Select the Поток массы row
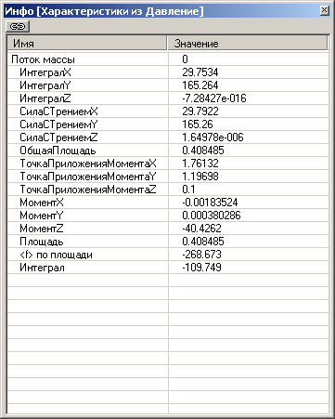The height and width of the screenshot is (419, 335). click(168, 59)
